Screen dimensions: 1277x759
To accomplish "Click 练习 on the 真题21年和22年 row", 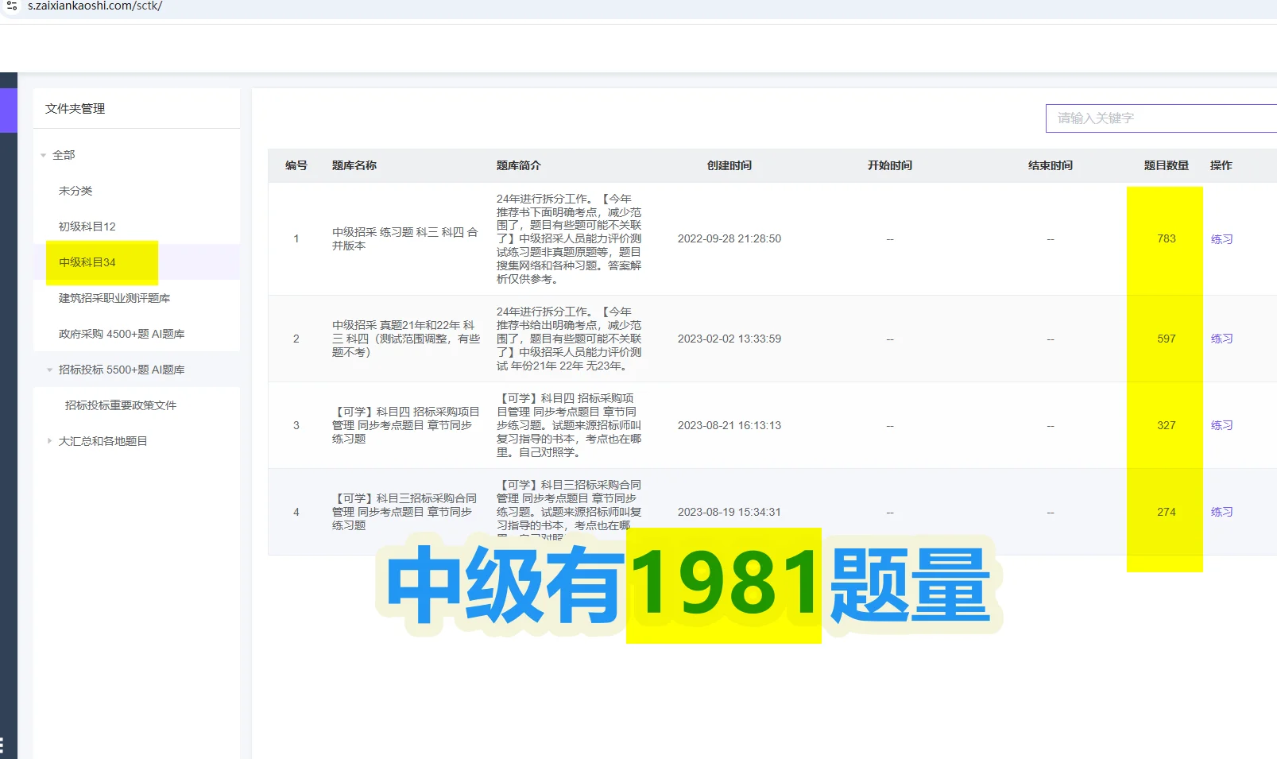I will 1221,339.
